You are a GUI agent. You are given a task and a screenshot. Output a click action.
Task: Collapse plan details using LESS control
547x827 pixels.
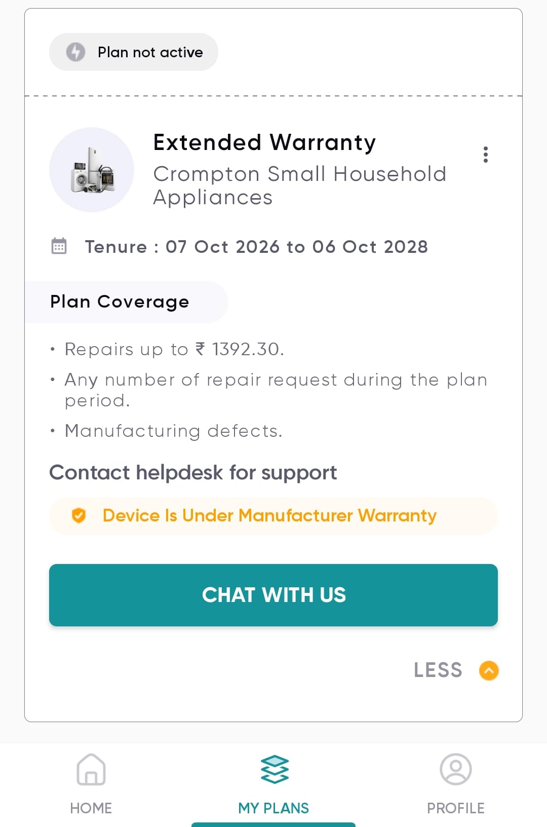pyautogui.click(x=438, y=669)
